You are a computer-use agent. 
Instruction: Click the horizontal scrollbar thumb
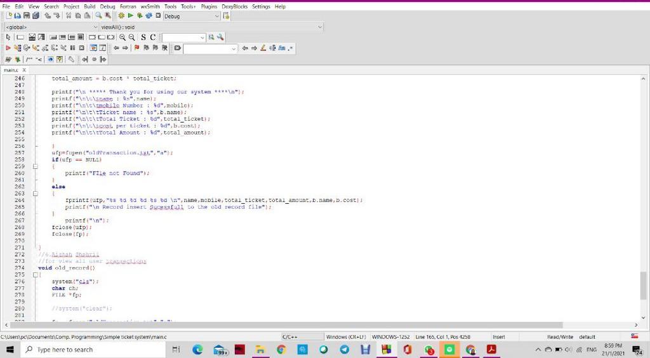tap(286, 325)
